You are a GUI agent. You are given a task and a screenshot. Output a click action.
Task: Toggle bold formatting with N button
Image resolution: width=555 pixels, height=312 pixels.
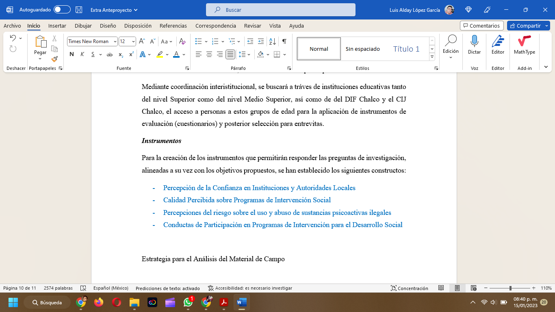click(x=72, y=54)
